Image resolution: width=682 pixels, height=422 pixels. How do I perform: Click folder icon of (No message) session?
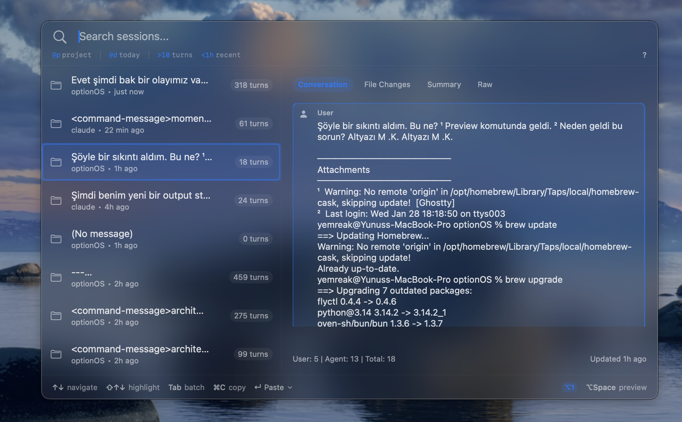click(56, 239)
